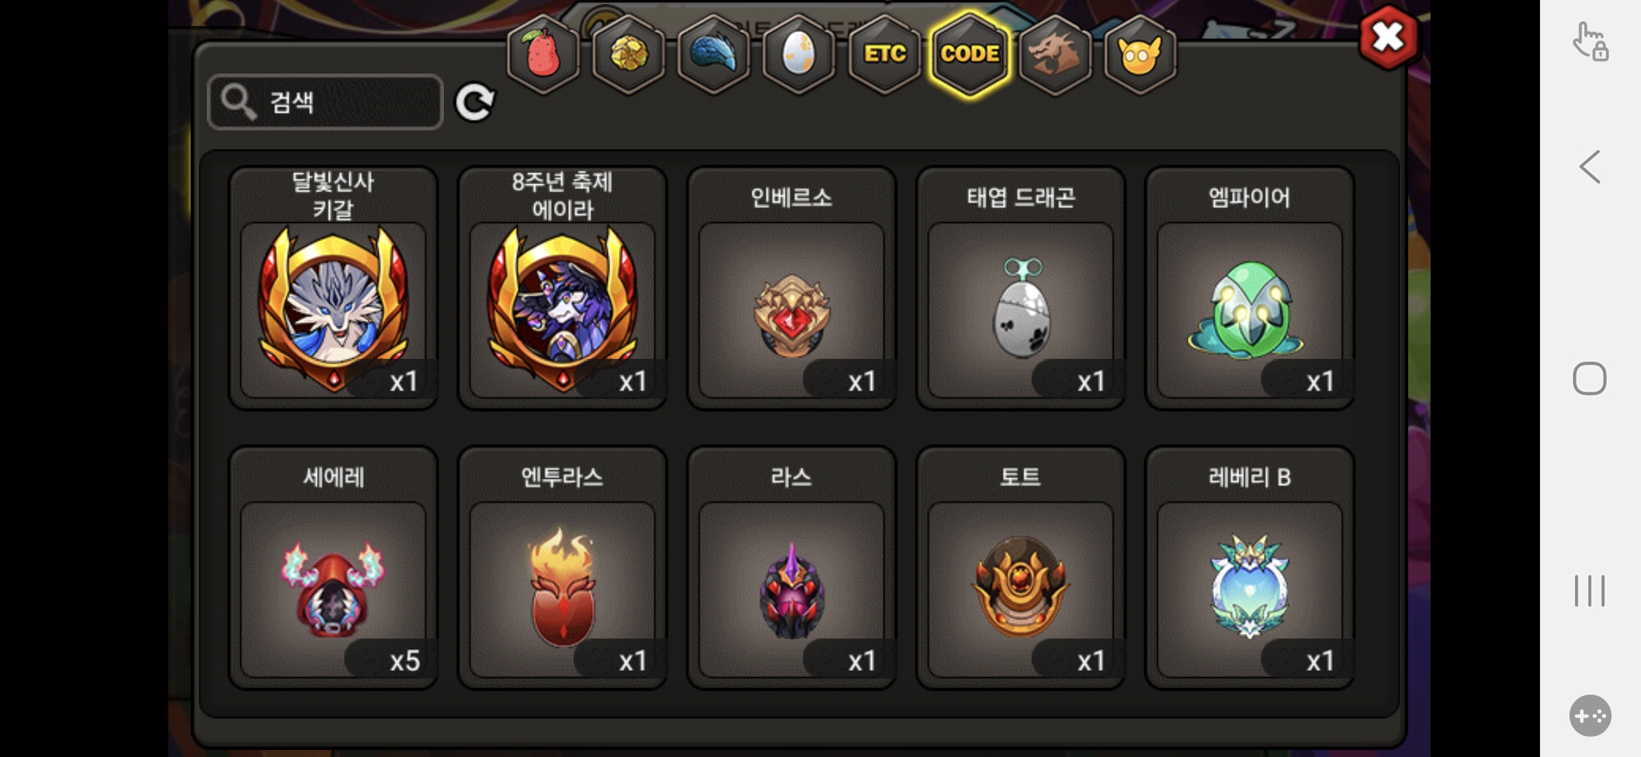Select the highlighted CODE tab
1641x757 pixels.
pyautogui.click(x=970, y=54)
